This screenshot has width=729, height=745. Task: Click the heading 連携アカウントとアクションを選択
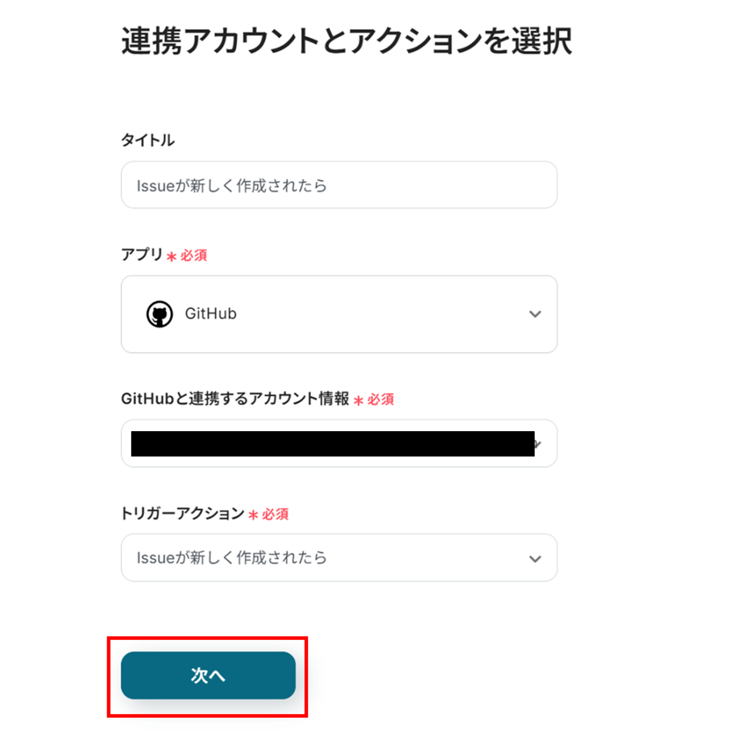coord(346,41)
